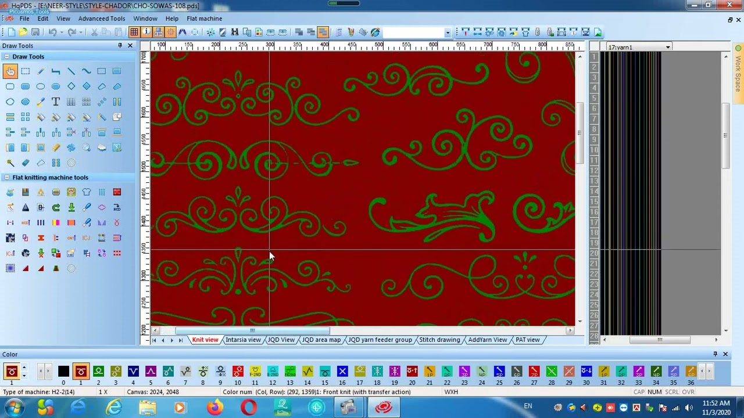
Task: Select the rectangular marquee selection tool
Action: coord(26,71)
